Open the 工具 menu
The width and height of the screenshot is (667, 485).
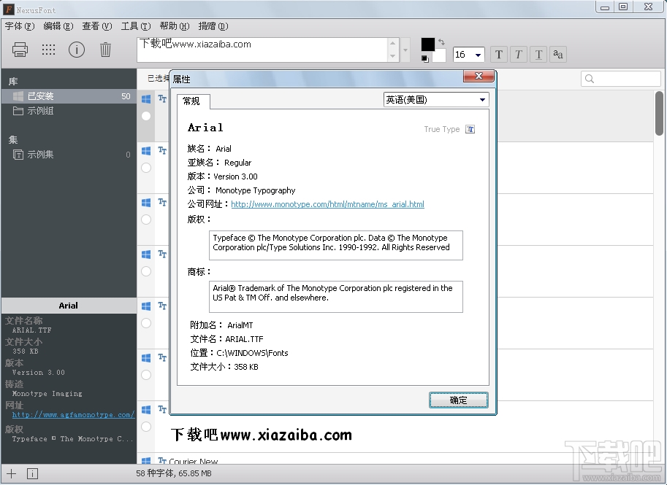pyautogui.click(x=136, y=26)
